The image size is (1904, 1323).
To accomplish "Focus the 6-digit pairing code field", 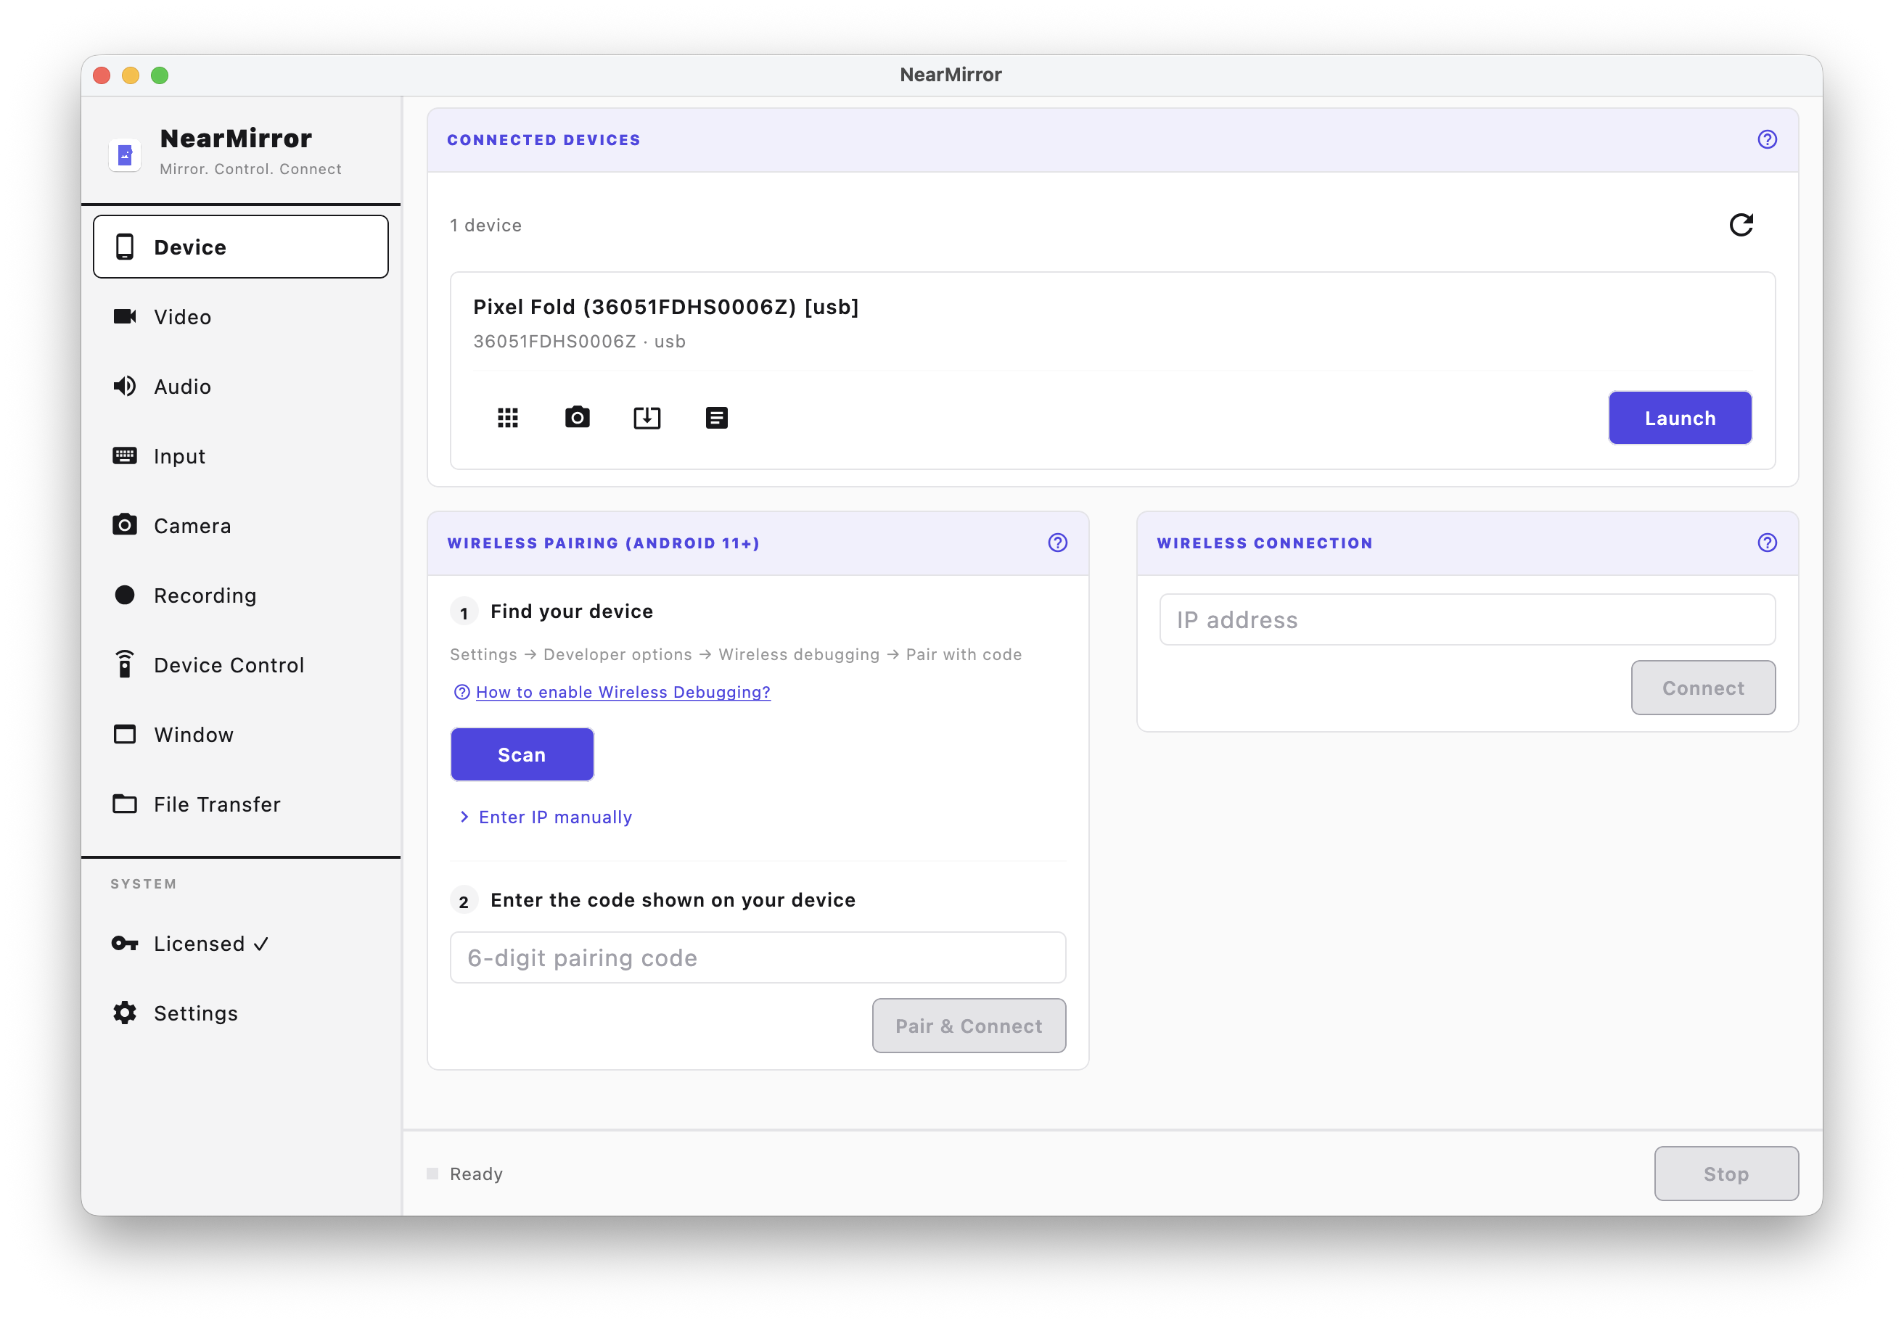I will pos(757,957).
